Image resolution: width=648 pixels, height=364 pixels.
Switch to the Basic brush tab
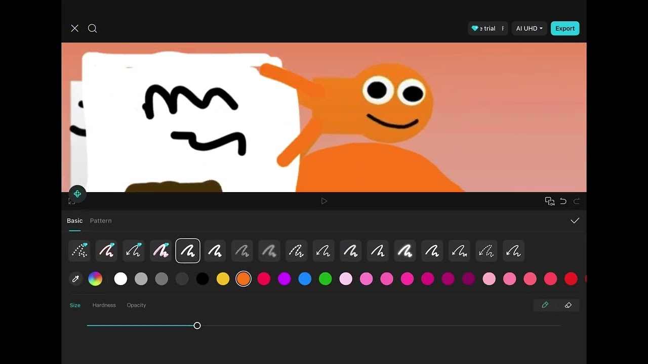(74, 220)
